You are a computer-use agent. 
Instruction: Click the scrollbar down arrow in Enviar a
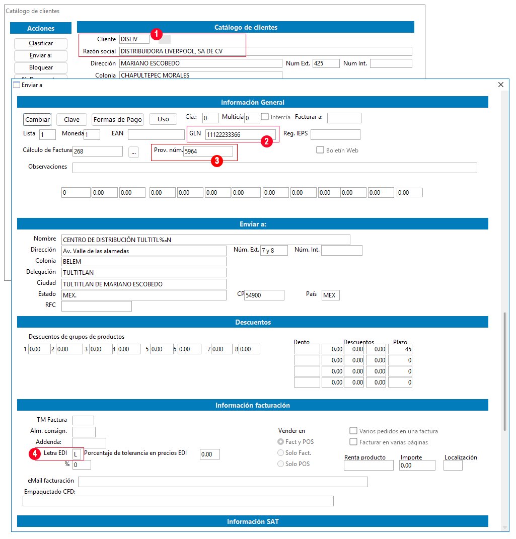pyautogui.click(x=504, y=527)
